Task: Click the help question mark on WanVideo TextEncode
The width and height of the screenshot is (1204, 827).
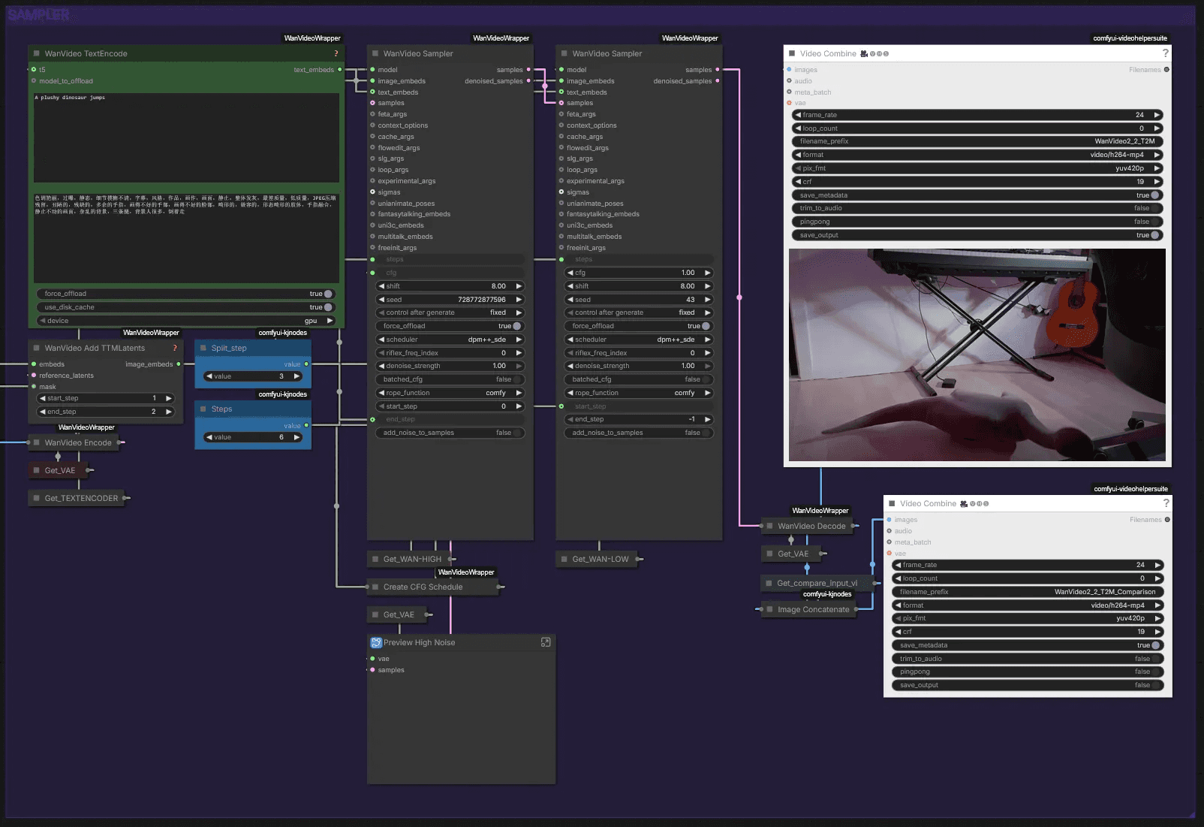Action: [x=336, y=54]
